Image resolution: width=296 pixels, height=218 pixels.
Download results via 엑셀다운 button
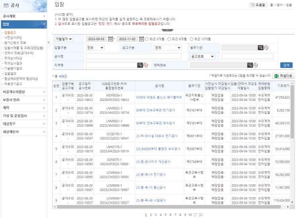tap(283, 76)
